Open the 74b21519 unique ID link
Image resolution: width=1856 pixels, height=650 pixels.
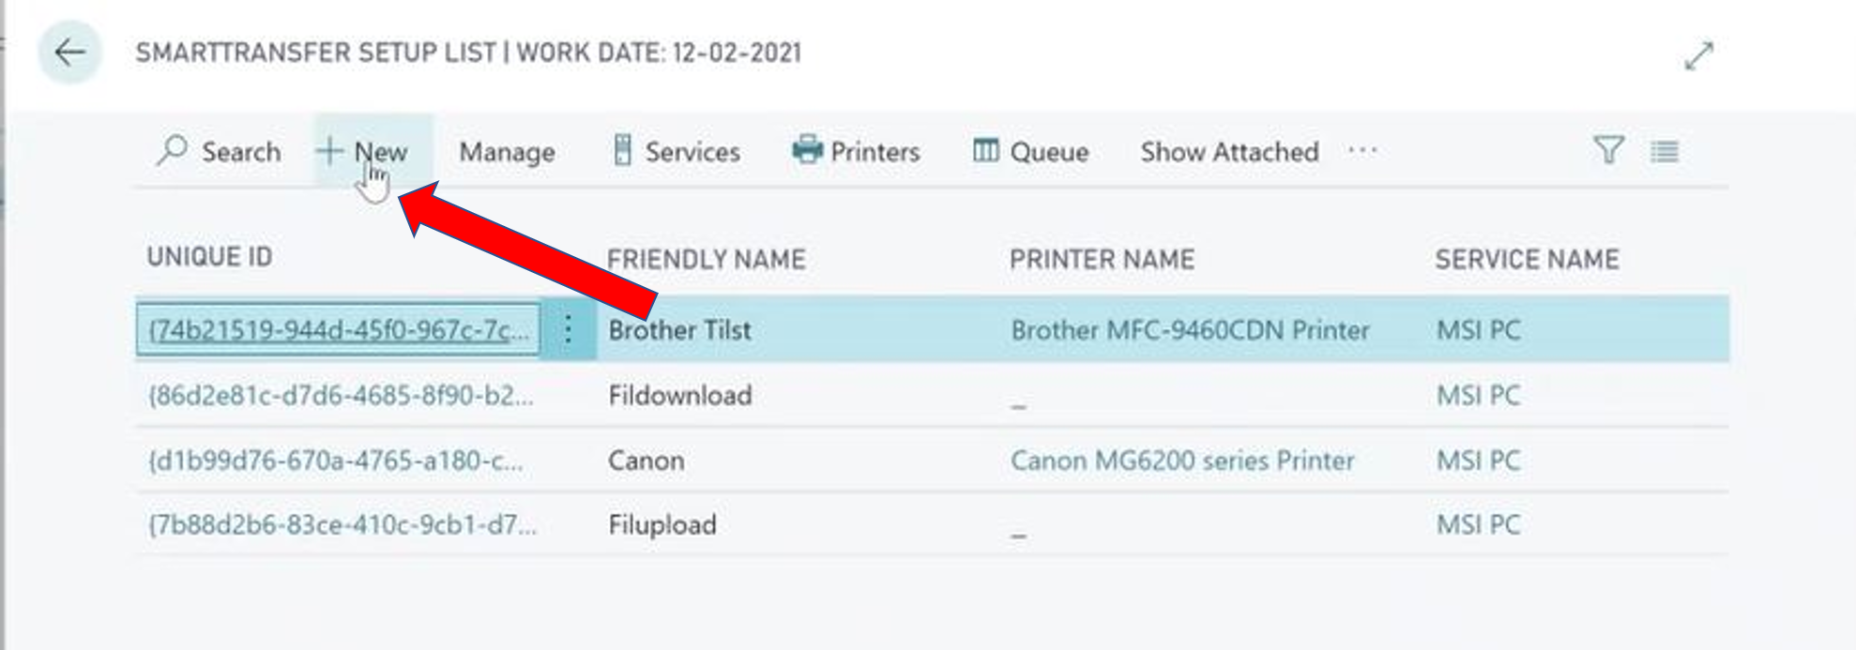338,329
